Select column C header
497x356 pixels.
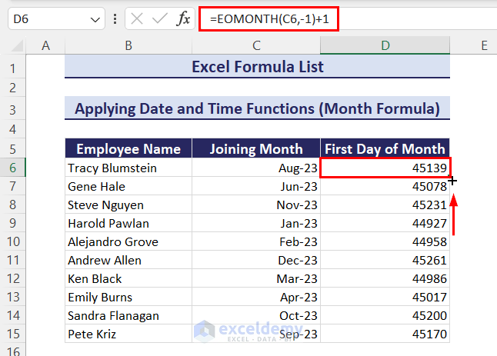point(255,46)
